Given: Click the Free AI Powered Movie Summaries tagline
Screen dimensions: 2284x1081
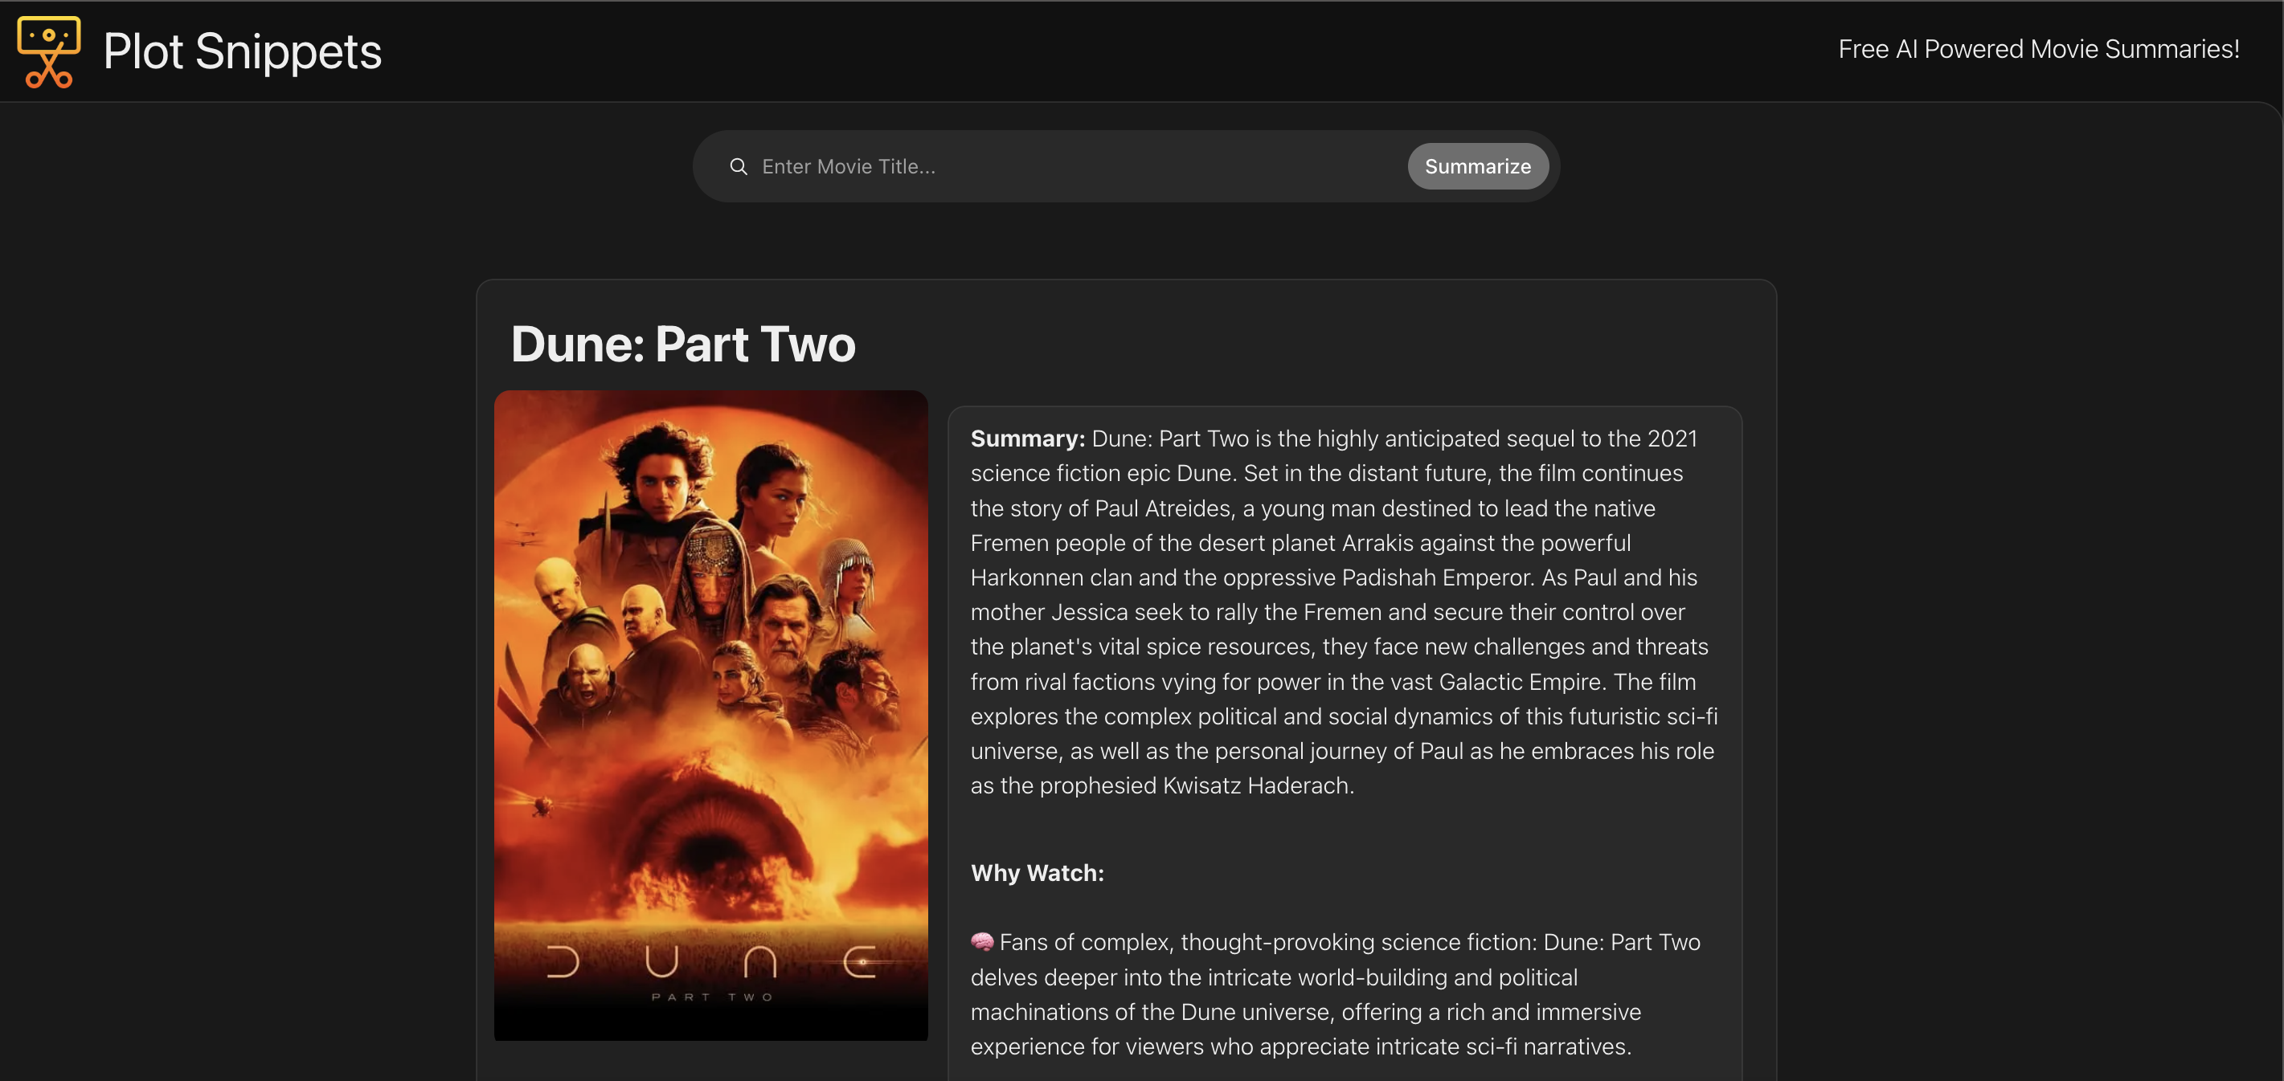Looking at the screenshot, I should click(2038, 49).
